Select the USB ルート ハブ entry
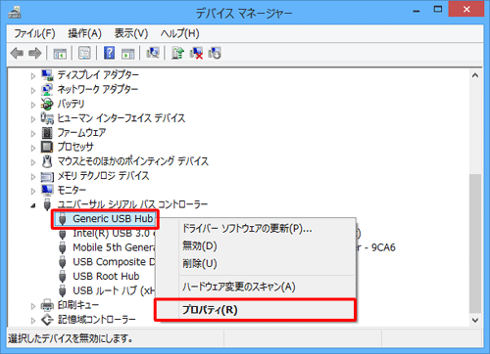Screen dimensions: 490x354 [x=113, y=290]
